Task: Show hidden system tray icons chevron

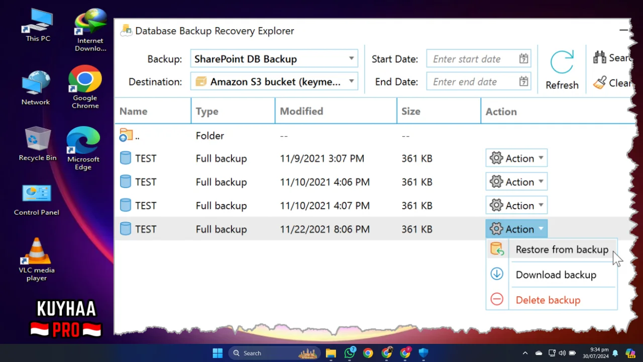Action: pos(525,353)
